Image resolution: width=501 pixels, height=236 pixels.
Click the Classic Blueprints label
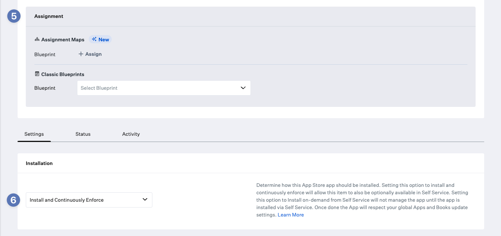(63, 74)
